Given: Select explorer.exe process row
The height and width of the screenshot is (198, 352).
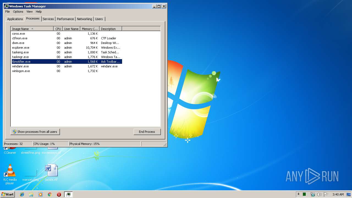Looking at the screenshot, I should [67, 48].
